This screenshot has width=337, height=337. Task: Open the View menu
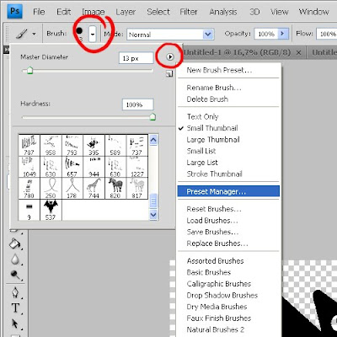coord(279,12)
